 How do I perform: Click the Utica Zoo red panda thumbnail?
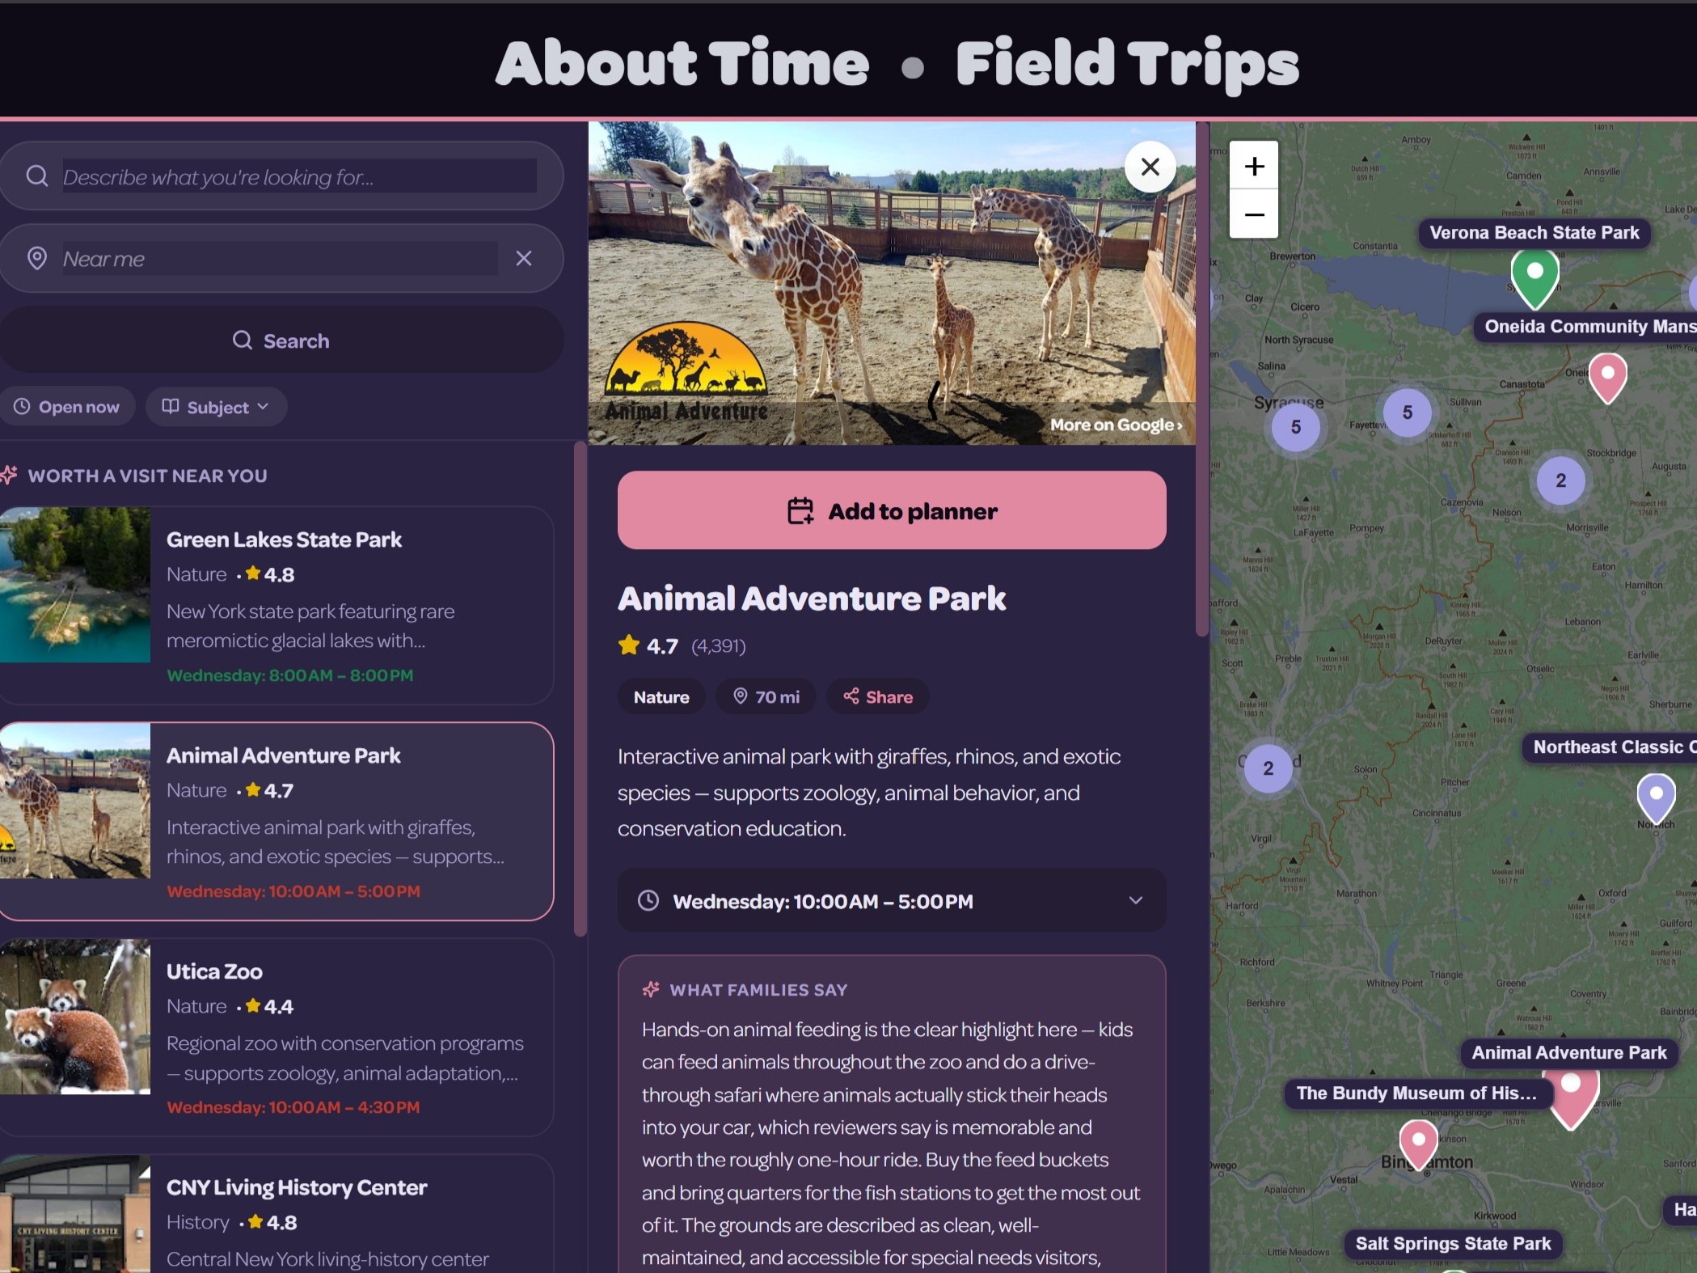[75, 1017]
